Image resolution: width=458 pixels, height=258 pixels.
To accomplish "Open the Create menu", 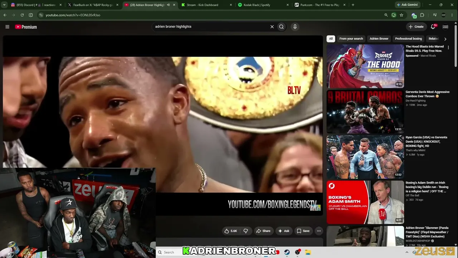I will pos(416,27).
